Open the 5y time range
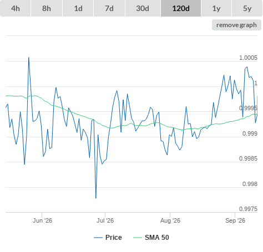This screenshot has height=252, width=263. (247, 8)
